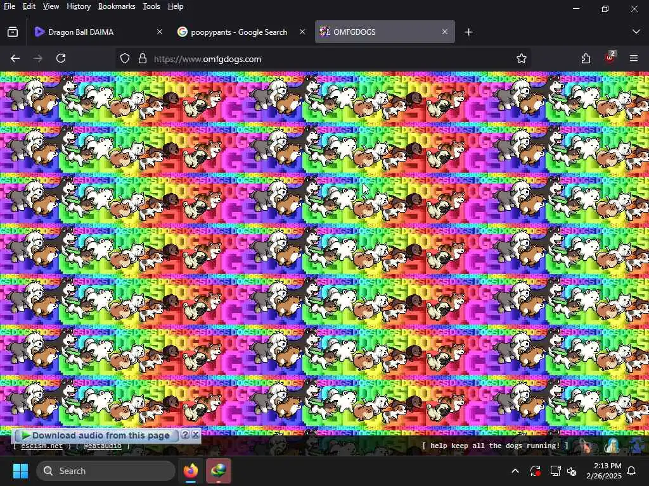Open the Firefox application hamburger menu

(634, 59)
